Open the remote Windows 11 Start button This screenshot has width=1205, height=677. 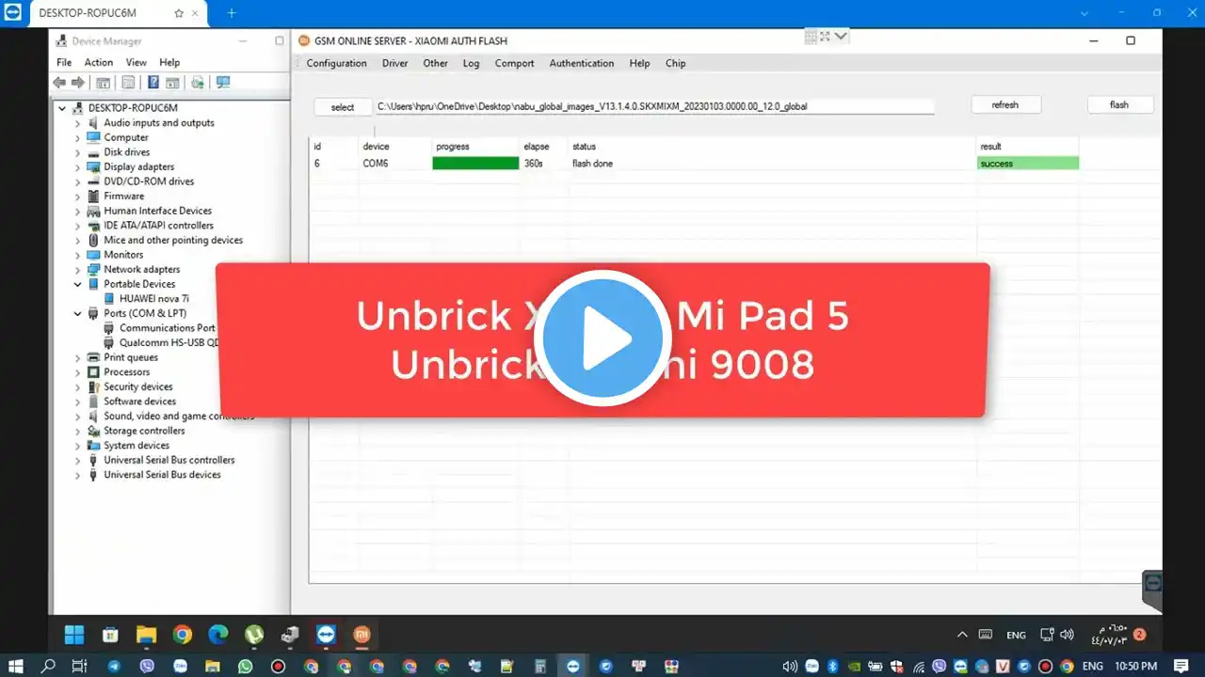(74, 635)
